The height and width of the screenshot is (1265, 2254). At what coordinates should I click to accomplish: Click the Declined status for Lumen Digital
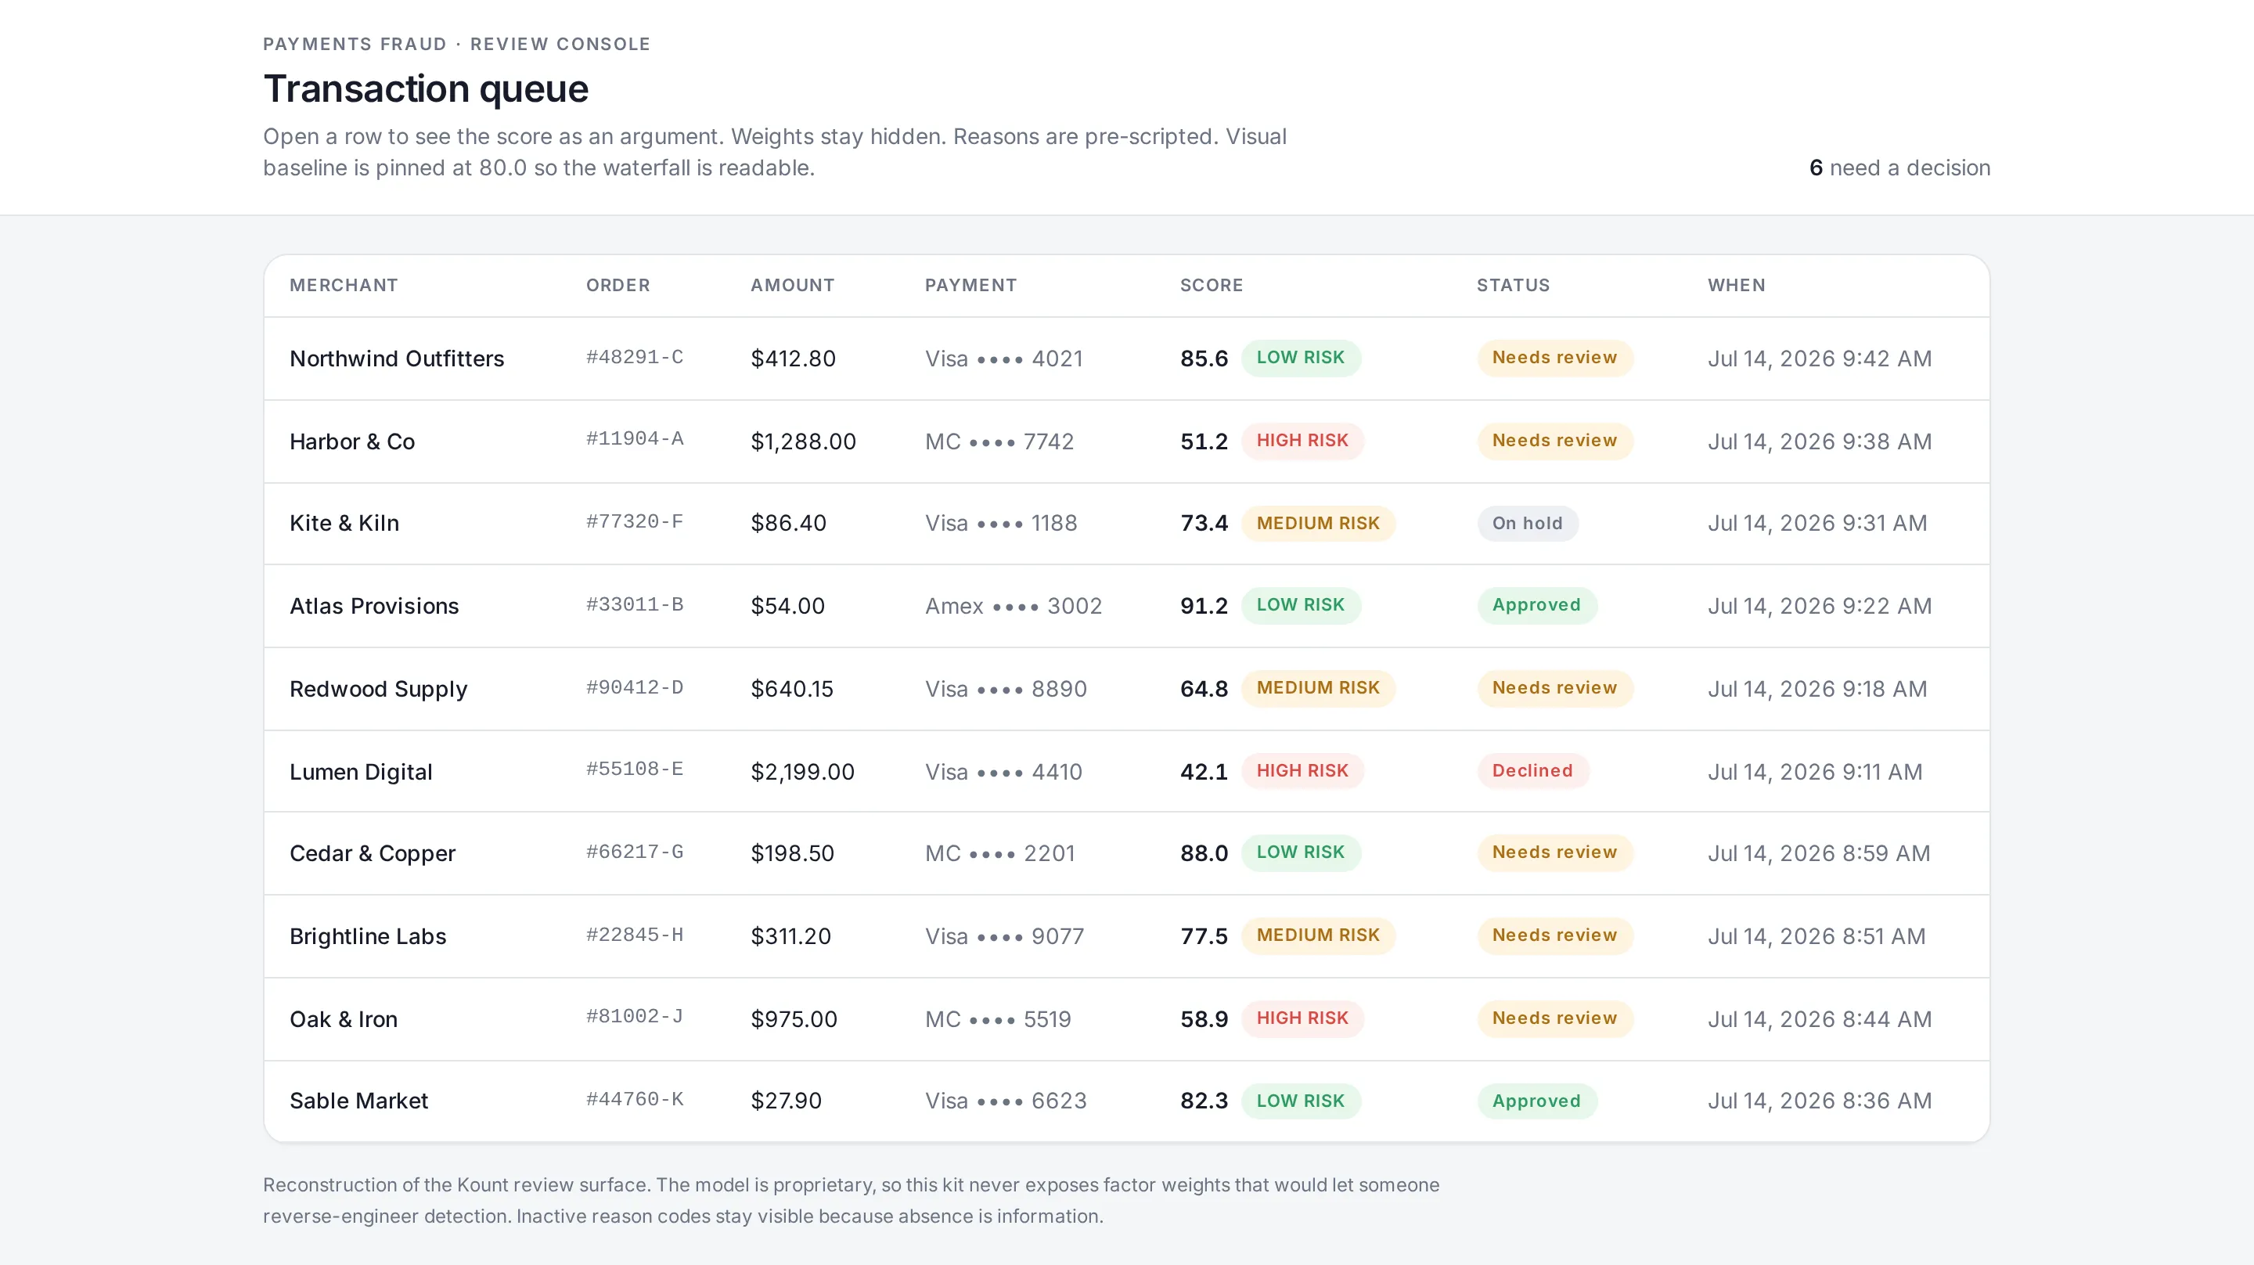(1532, 770)
